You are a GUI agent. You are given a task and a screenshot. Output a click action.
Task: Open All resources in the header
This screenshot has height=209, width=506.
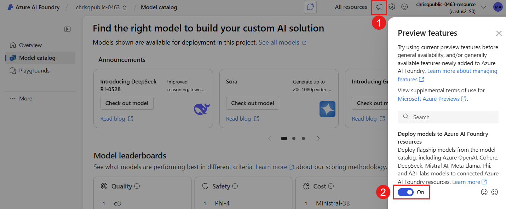tap(351, 7)
